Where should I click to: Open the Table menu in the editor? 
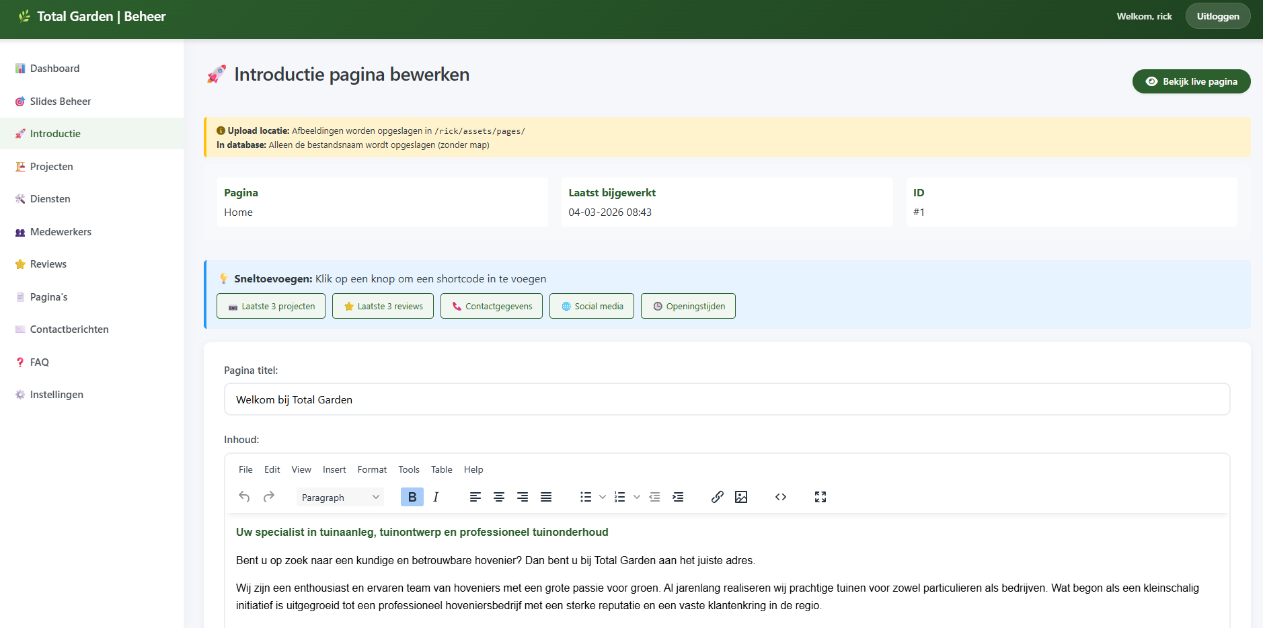tap(442, 469)
